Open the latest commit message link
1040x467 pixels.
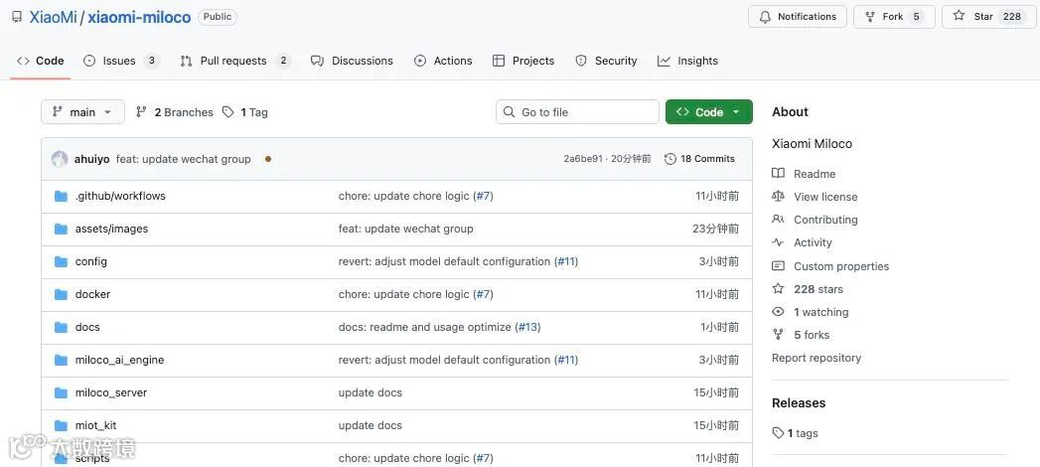pyautogui.click(x=183, y=159)
